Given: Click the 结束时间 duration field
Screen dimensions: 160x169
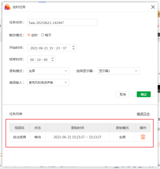Looking at the screenshot, I should pos(41,59).
